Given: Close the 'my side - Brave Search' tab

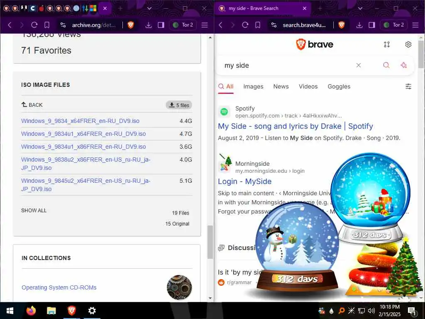Looking at the screenshot, I should (x=304, y=8).
